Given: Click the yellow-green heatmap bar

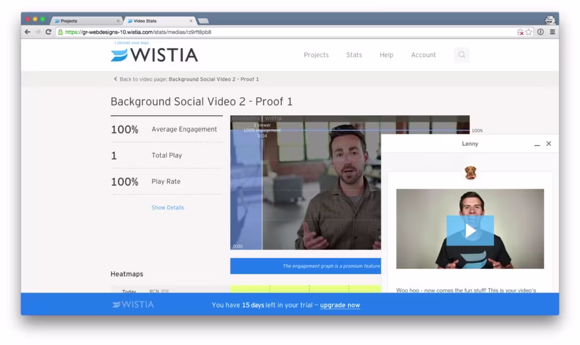Looking at the screenshot, I should pyautogui.click(x=306, y=289).
